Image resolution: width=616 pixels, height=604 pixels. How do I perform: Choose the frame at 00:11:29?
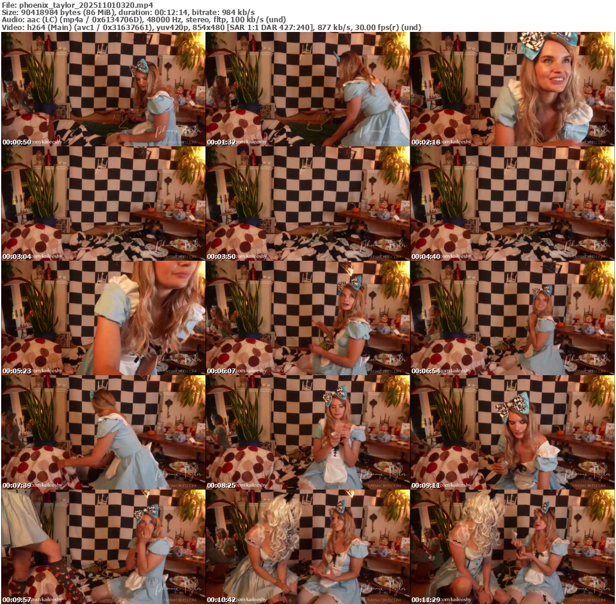click(x=513, y=547)
